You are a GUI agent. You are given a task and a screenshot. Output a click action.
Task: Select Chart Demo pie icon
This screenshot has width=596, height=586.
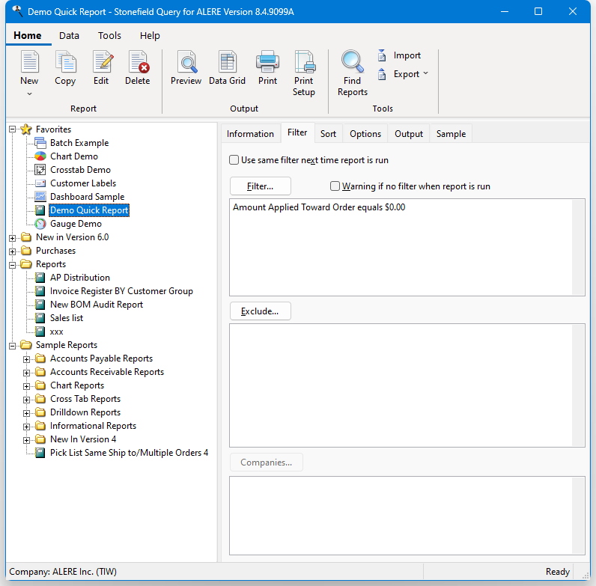[x=40, y=156]
